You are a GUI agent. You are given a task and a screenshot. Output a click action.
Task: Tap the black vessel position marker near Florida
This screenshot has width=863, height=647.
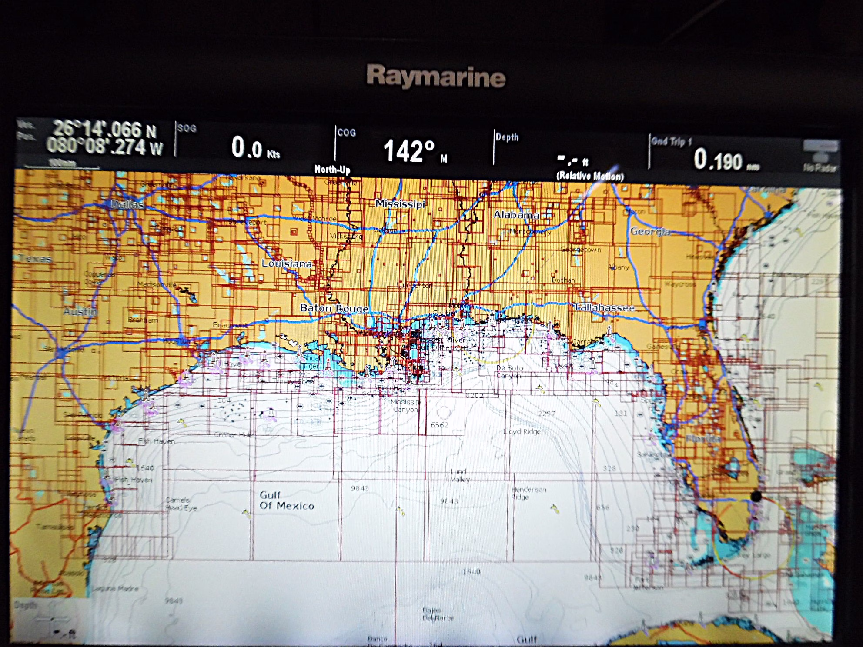[756, 496]
